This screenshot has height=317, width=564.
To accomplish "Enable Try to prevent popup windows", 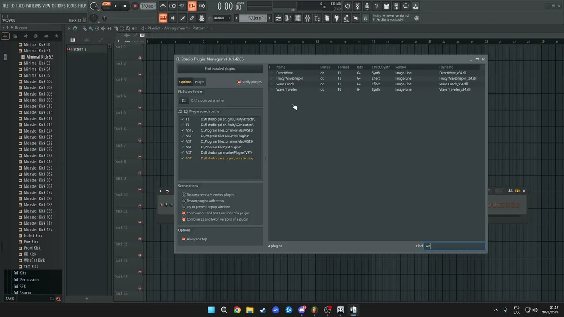I will [184, 207].
